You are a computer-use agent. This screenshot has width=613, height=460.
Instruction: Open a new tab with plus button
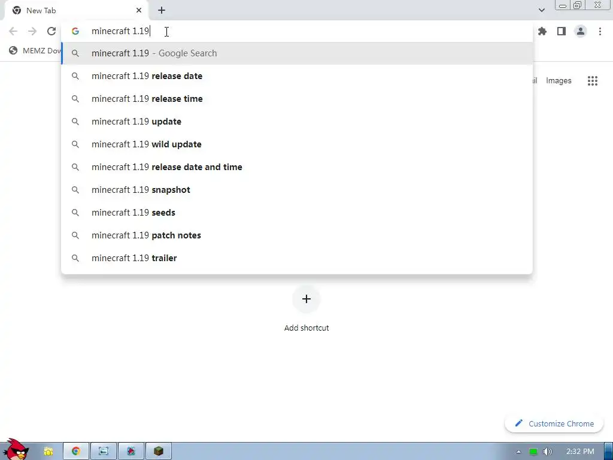(x=162, y=11)
